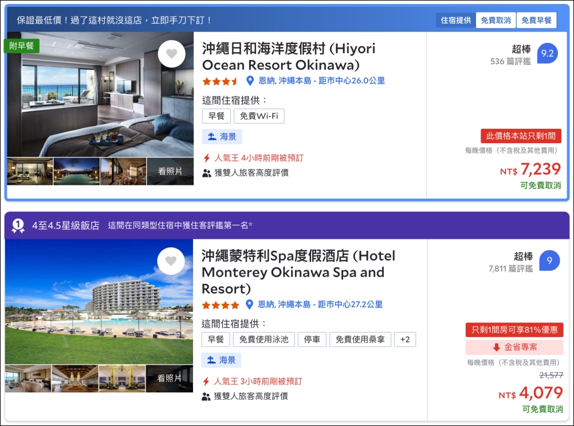Click the 住宿提供 label in the top banner
The width and height of the screenshot is (574, 426).
click(x=456, y=20)
